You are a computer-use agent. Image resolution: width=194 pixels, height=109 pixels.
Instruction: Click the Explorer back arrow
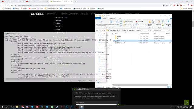click(x=97, y=30)
